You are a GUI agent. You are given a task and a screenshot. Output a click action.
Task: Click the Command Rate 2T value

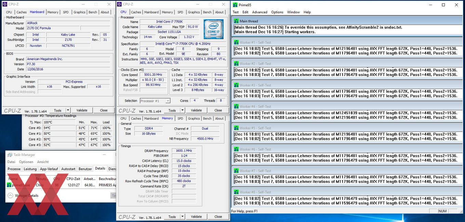(184, 186)
